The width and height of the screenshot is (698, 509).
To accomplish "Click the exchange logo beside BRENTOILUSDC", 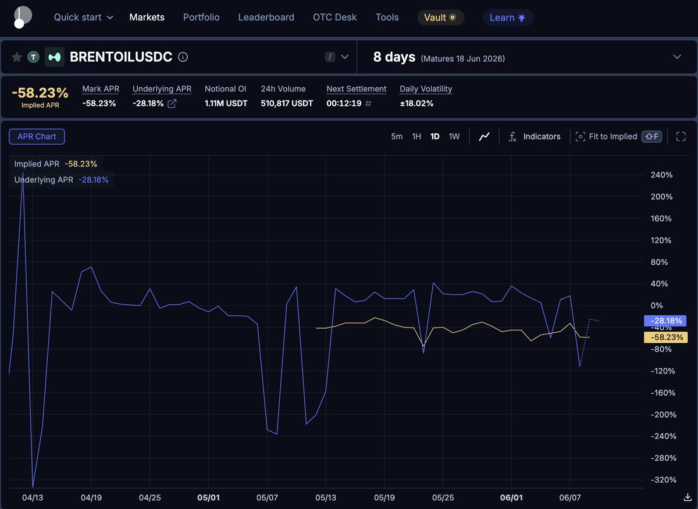I will 55,57.
